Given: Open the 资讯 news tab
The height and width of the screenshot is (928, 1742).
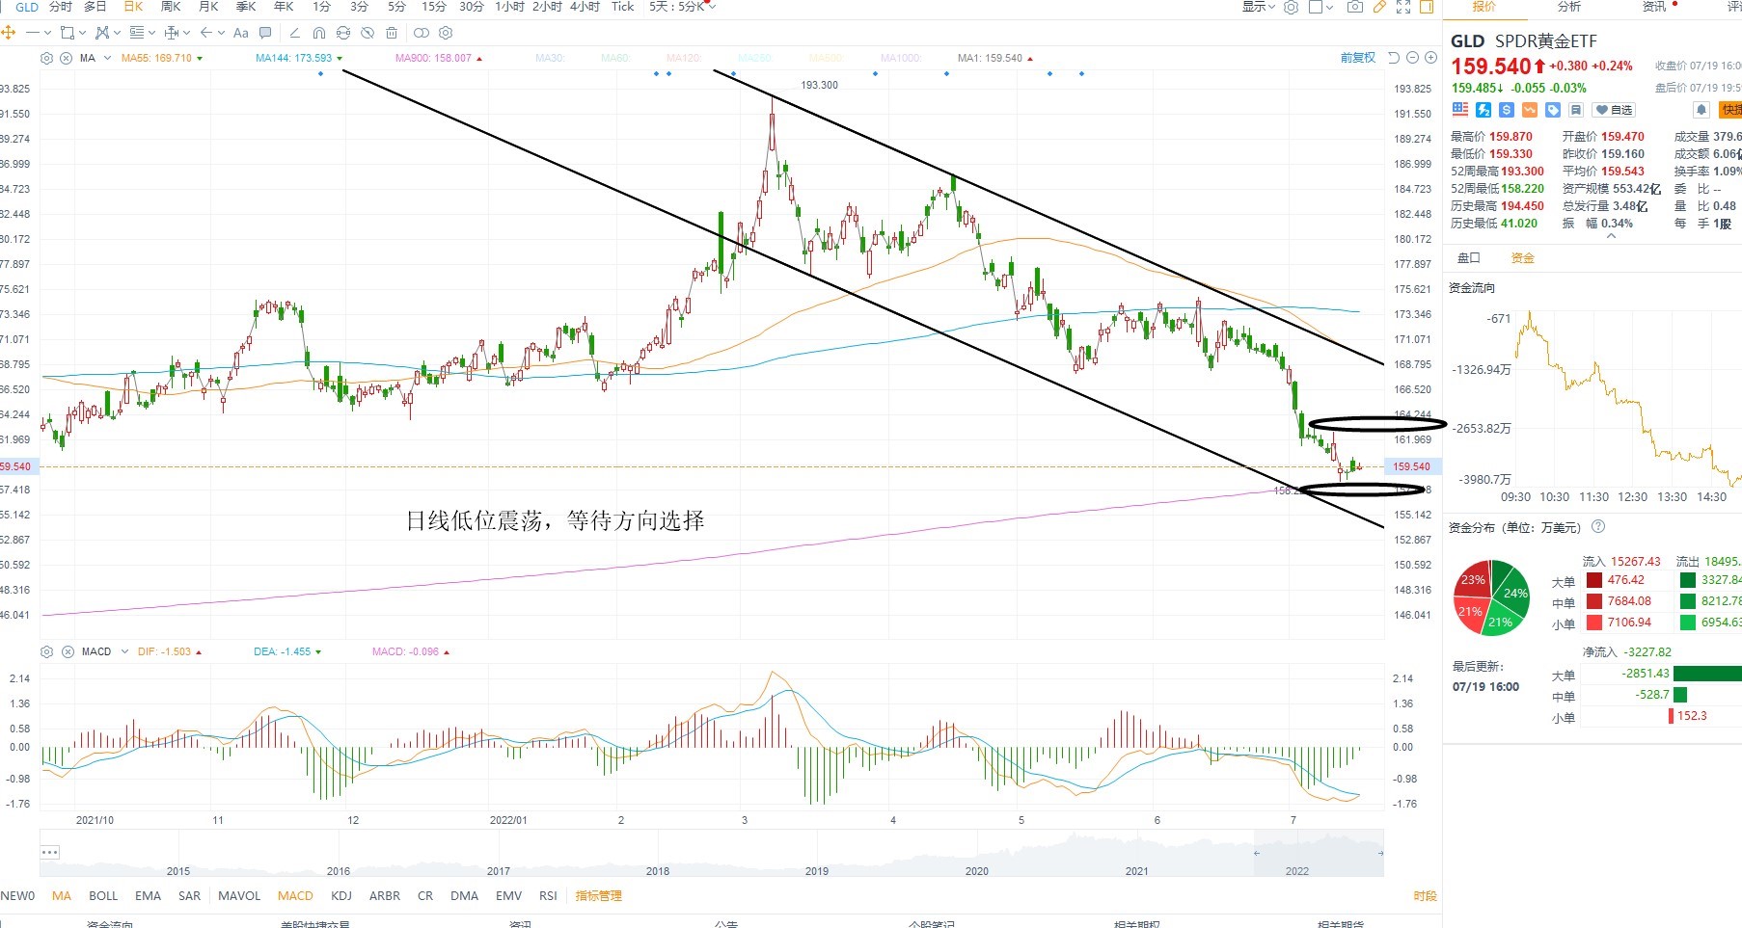Looking at the screenshot, I should point(1654,7).
